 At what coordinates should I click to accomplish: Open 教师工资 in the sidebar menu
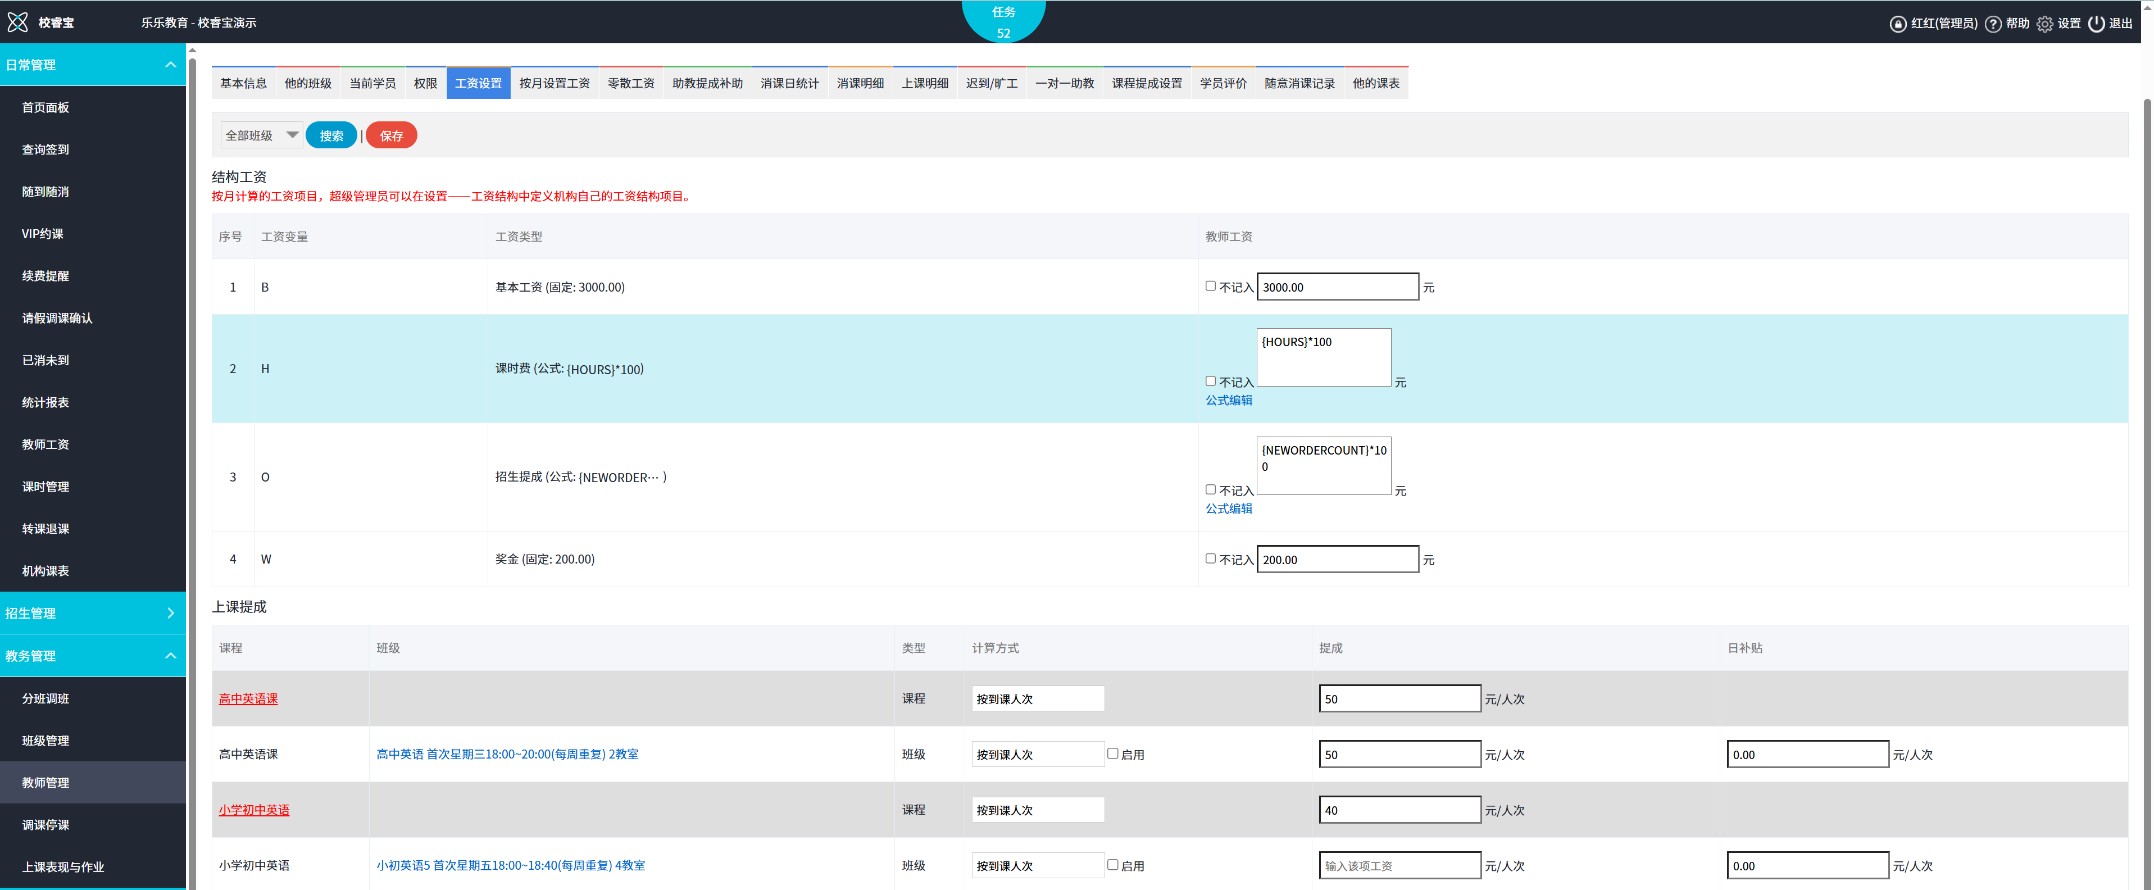[45, 444]
